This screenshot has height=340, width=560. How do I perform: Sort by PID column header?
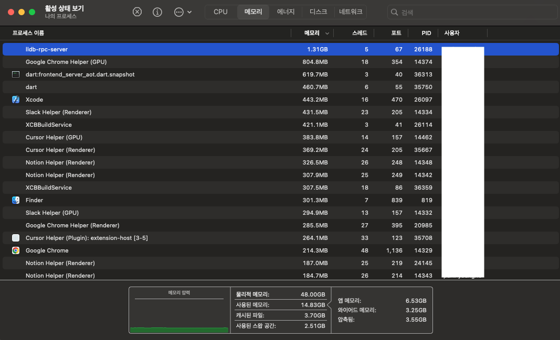click(x=426, y=33)
